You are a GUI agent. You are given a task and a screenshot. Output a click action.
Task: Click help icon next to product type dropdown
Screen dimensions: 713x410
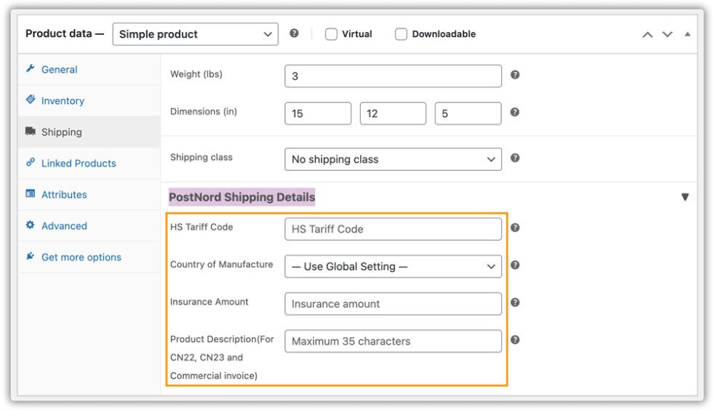[294, 33]
